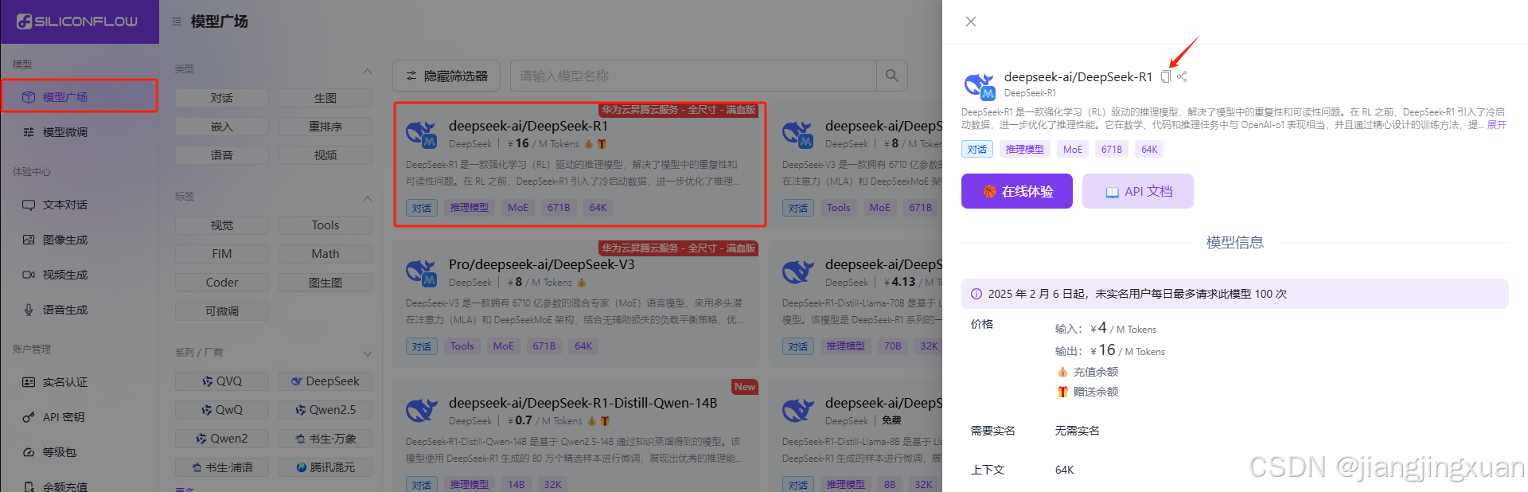Screen dimensions: 1528x492
Task: Click the 赠送余额 gift icon
Action: point(1062,392)
